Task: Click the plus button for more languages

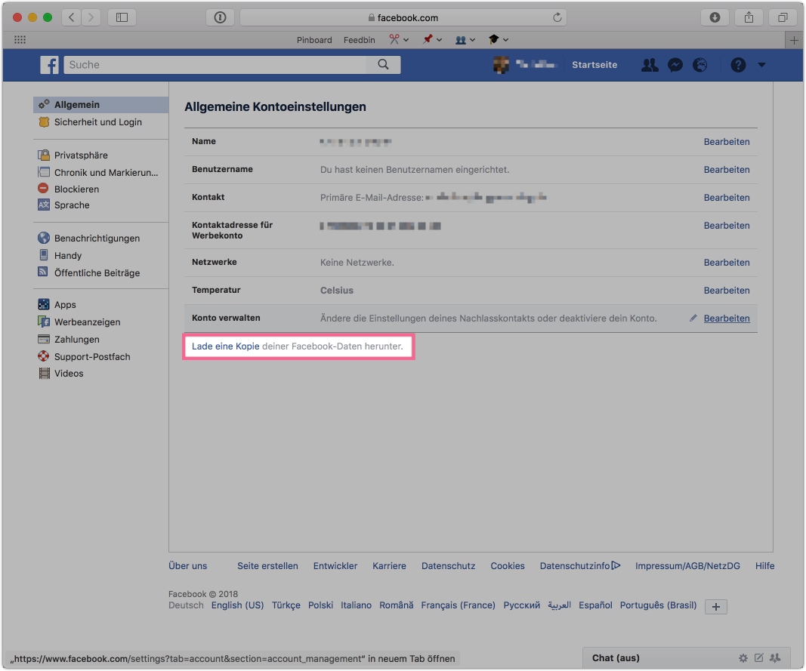Action: click(x=715, y=606)
